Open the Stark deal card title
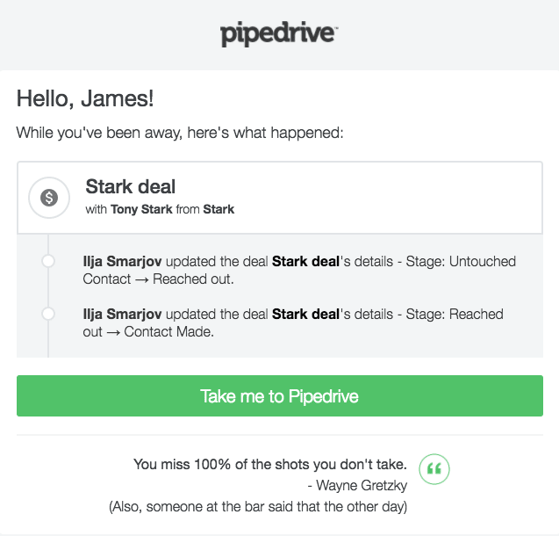The image size is (559, 536). coord(131,186)
